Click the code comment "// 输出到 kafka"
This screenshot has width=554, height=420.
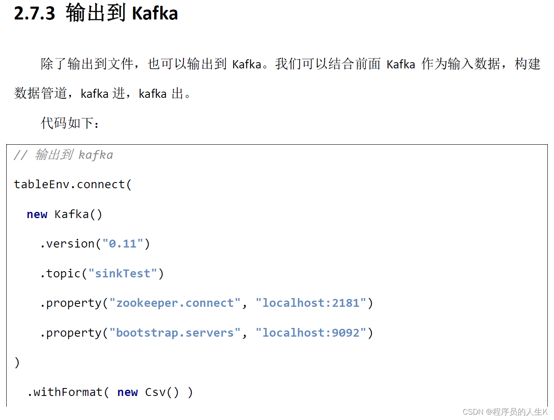coord(63,155)
